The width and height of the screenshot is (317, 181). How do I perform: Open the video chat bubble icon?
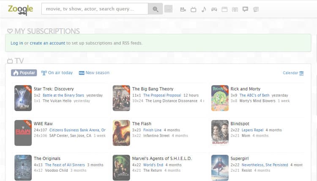click(x=245, y=9)
